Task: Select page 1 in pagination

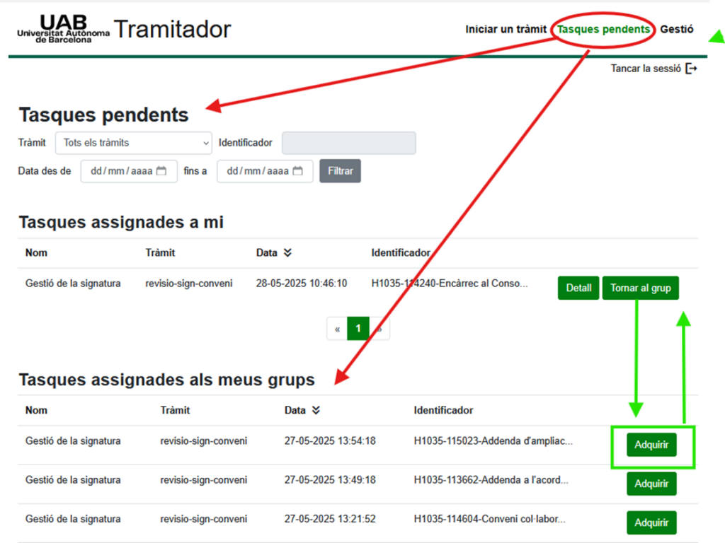Action: 358,329
